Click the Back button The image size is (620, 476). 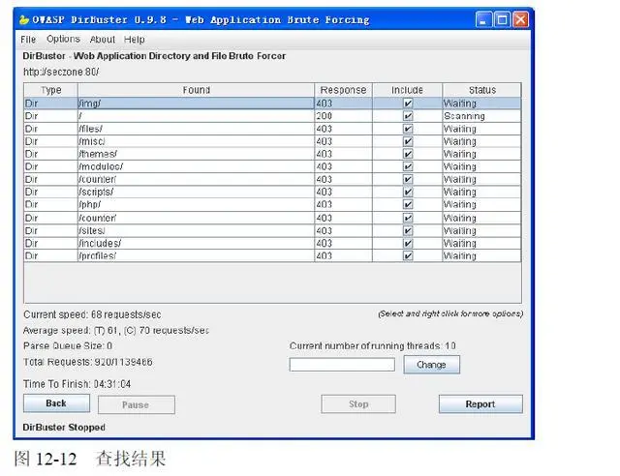56,403
